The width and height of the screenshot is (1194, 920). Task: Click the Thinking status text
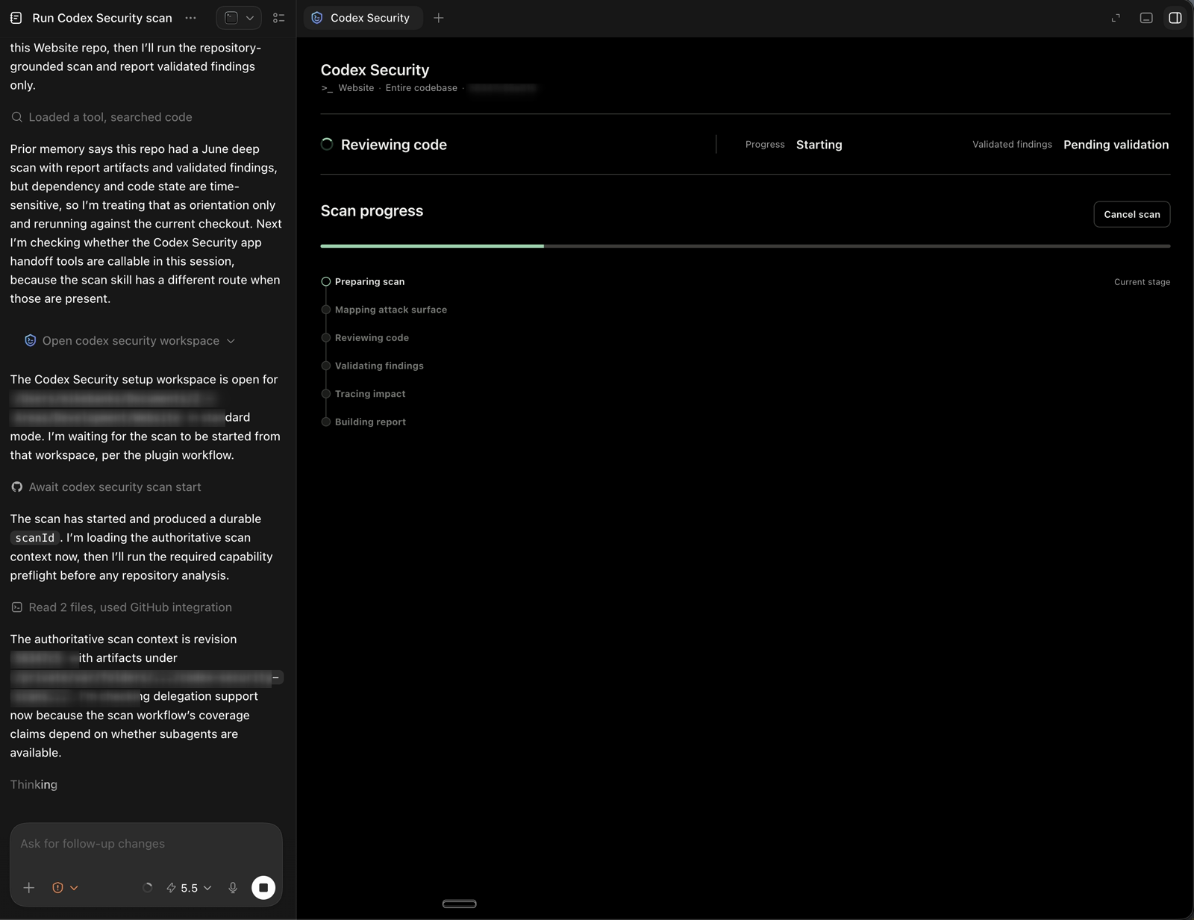click(x=34, y=785)
